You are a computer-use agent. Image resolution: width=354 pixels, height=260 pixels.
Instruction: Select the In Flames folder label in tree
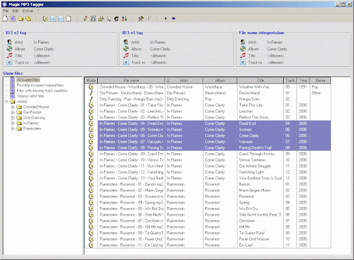(x=31, y=123)
